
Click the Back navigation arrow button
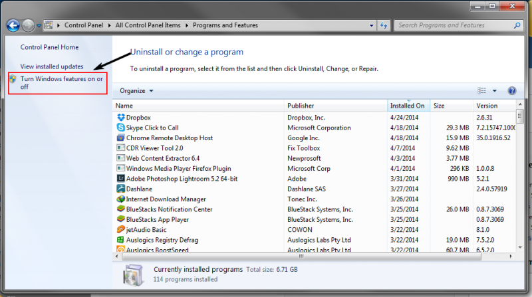point(13,25)
